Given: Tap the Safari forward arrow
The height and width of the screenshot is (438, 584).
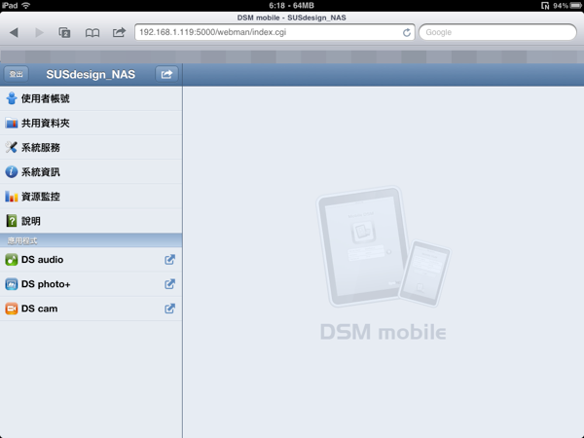Looking at the screenshot, I should click(x=39, y=32).
